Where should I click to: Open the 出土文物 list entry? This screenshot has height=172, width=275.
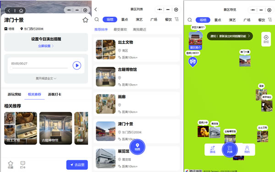tap(137, 49)
